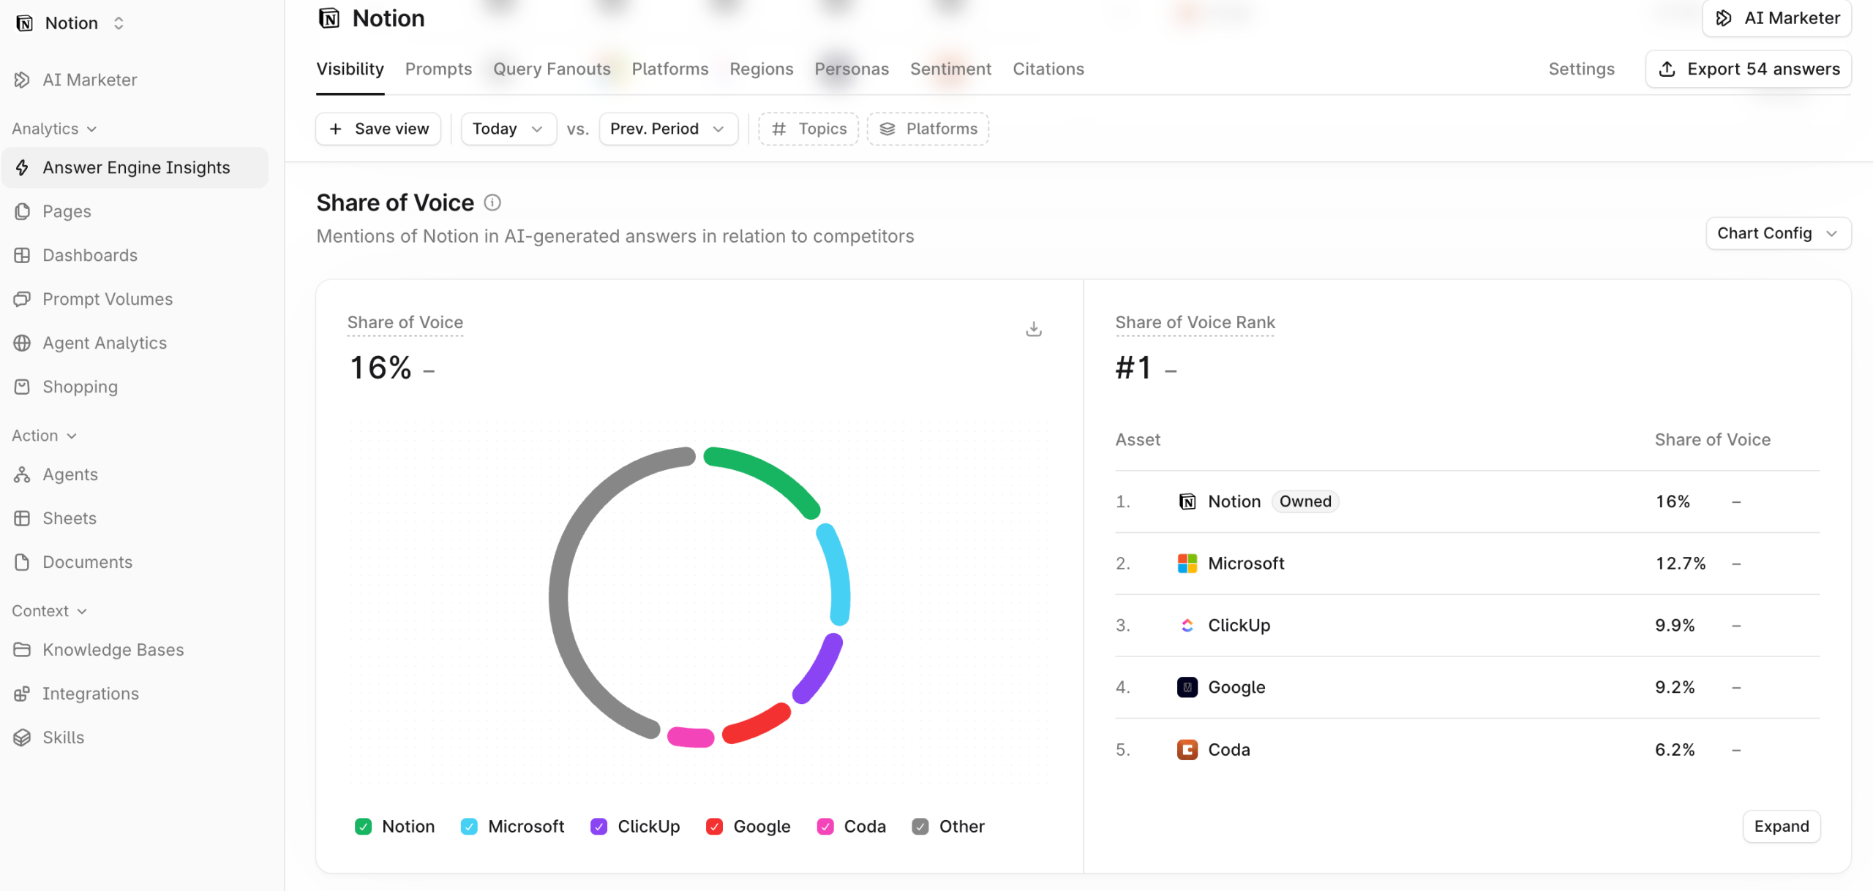Click the Agents icon in sidebar
The image size is (1873, 891).
tap(22, 474)
